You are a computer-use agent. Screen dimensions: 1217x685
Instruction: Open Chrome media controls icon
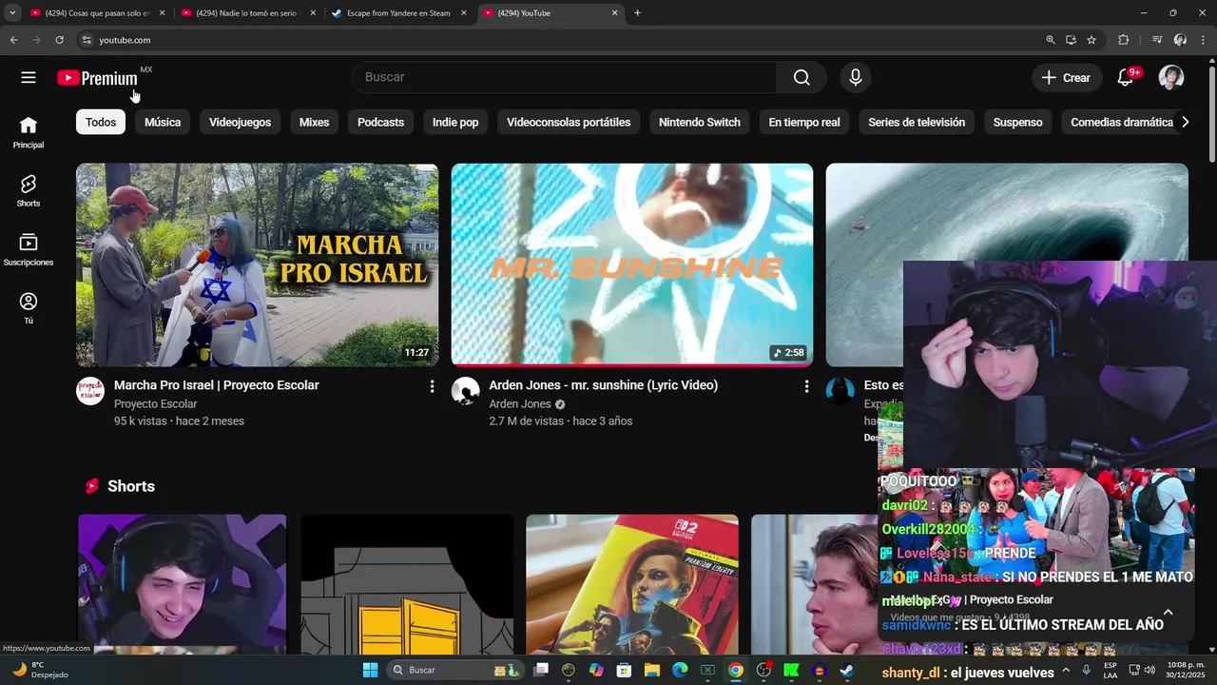[1157, 40]
